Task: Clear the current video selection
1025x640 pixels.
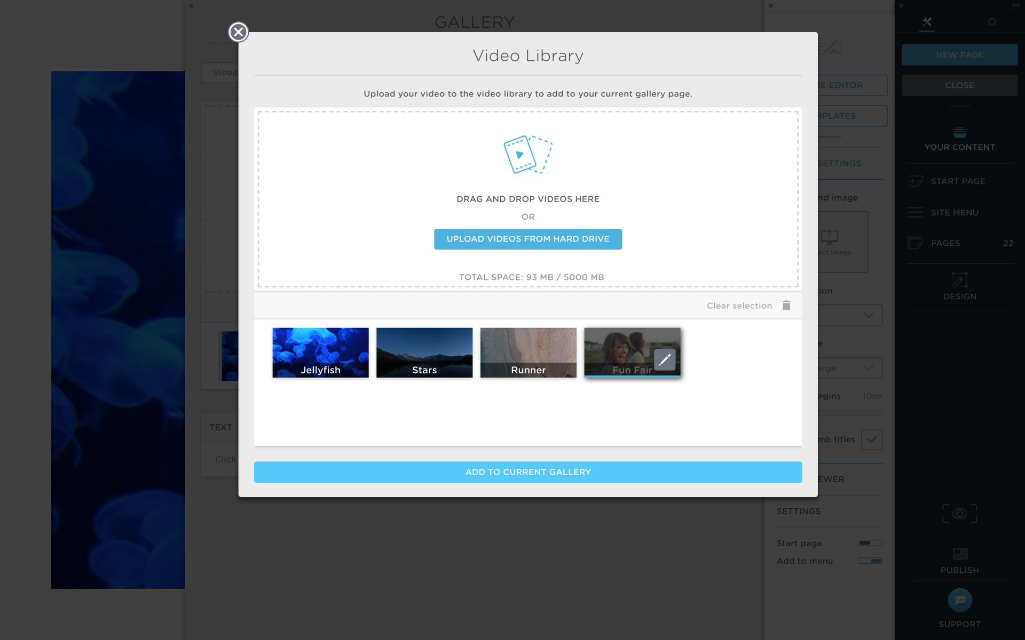Action: [739, 306]
